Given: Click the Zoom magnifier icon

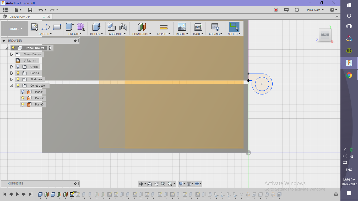Looking at the screenshot, I should tap(163, 184).
